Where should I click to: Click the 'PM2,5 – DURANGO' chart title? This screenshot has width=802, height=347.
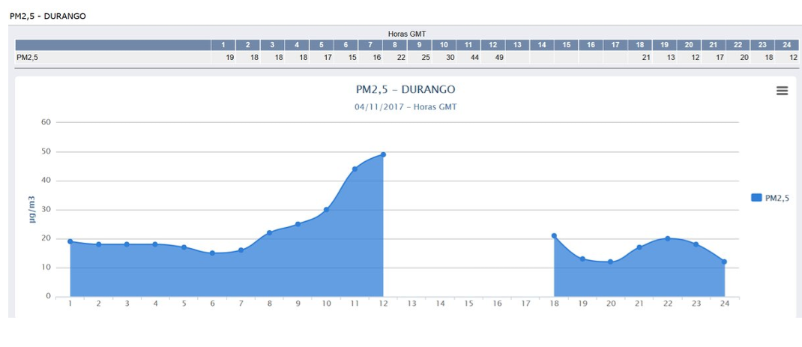(x=405, y=90)
